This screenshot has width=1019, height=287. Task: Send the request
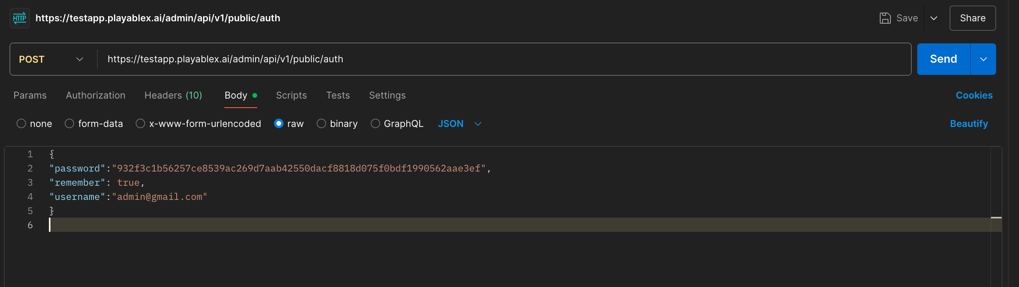943,59
